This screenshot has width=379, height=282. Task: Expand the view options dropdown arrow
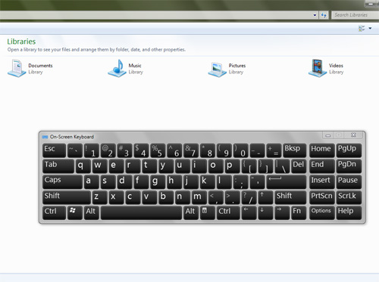point(370,28)
